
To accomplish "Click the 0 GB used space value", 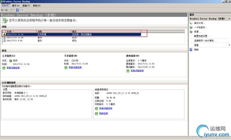I will (108, 101).
